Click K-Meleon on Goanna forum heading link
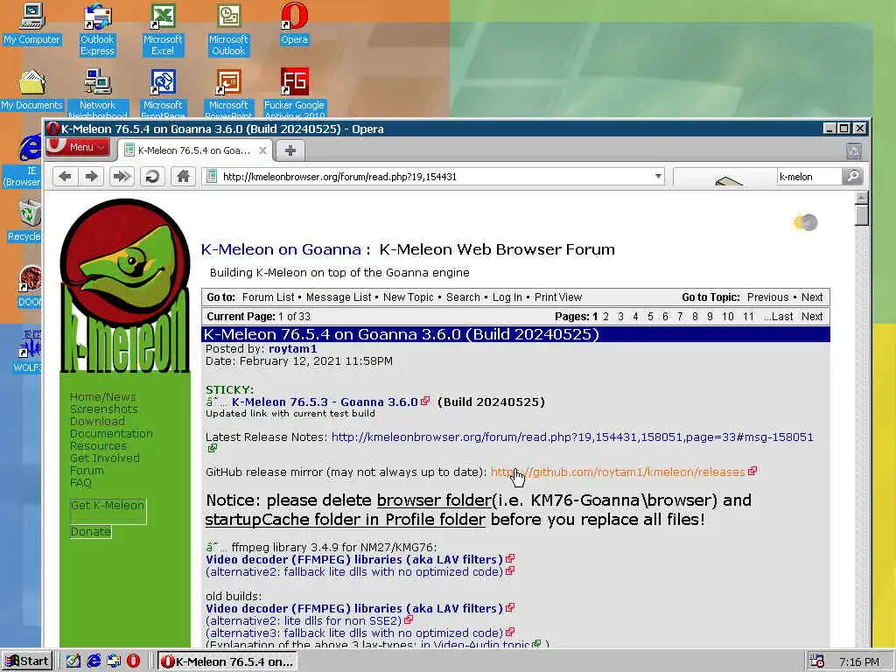 coord(281,249)
